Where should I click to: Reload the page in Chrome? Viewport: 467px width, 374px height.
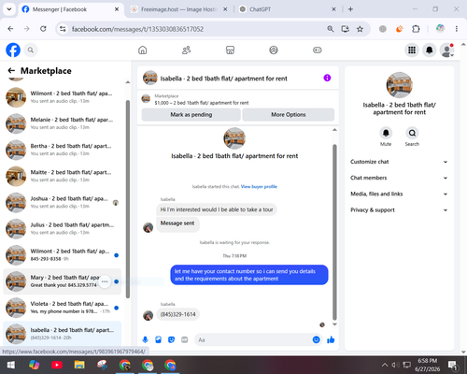coord(43,29)
